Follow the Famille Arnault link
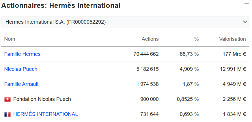Image resolution: width=252 pixels, height=122 pixels. pos(21,84)
